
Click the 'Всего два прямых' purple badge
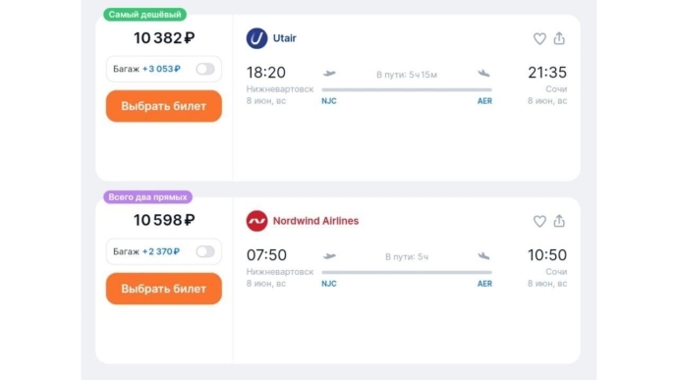147,197
